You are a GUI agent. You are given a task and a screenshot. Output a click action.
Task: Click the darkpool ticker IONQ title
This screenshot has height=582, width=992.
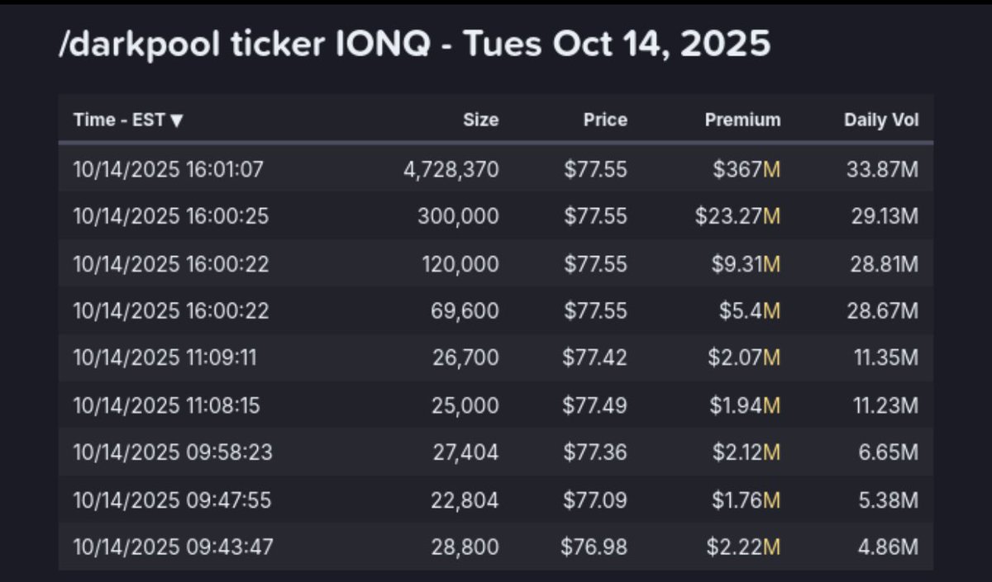tap(414, 45)
